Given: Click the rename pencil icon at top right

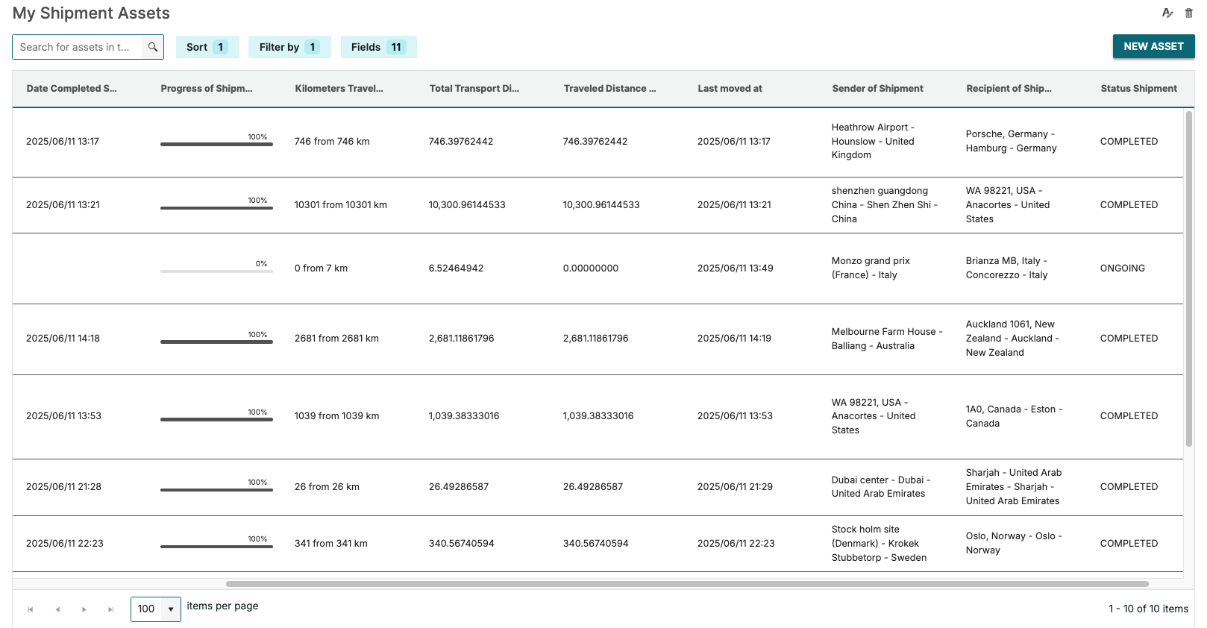Looking at the screenshot, I should pos(1167,13).
